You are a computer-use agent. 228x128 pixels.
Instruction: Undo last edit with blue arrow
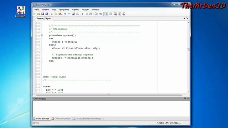click(x=65, y=14)
